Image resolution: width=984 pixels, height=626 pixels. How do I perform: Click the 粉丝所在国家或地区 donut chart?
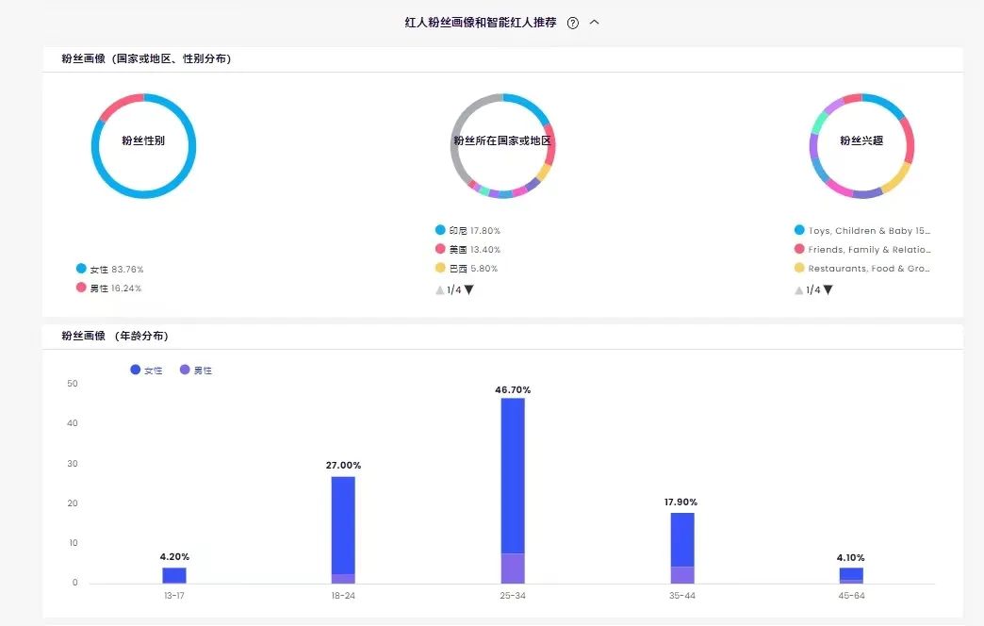pyautogui.click(x=502, y=146)
